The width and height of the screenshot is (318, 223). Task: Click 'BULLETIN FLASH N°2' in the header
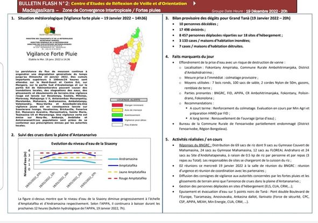tap(44, 3)
